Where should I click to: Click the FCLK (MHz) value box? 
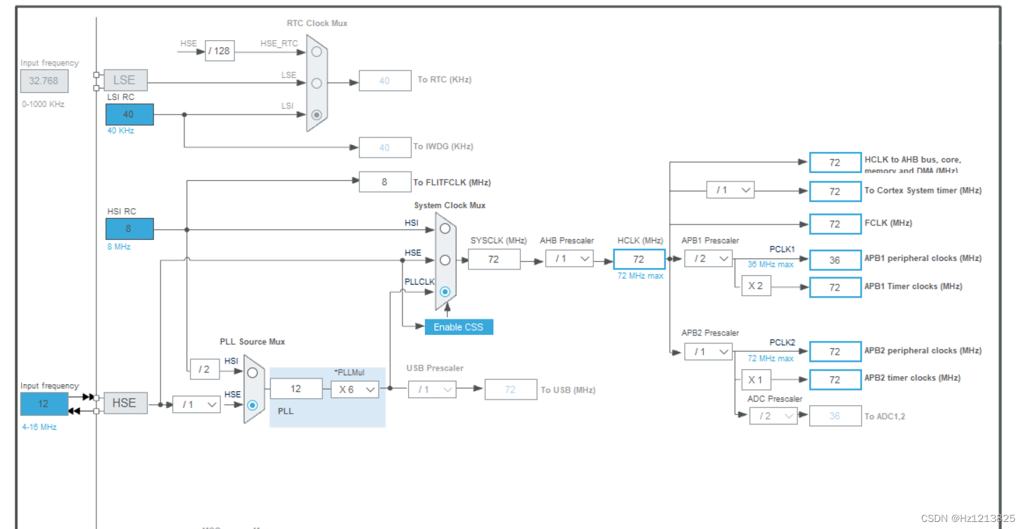835,224
